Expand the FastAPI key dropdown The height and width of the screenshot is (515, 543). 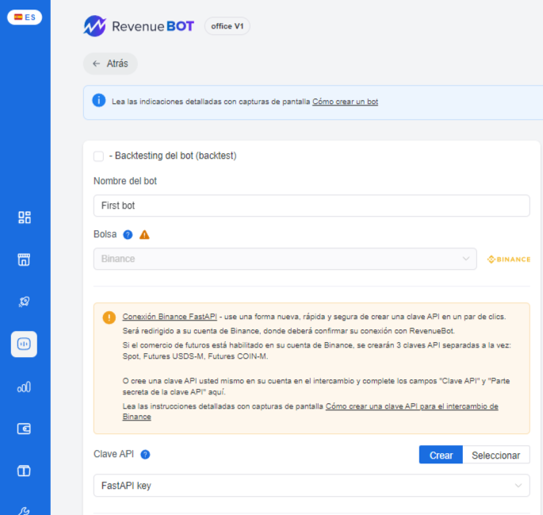click(x=312, y=485)
